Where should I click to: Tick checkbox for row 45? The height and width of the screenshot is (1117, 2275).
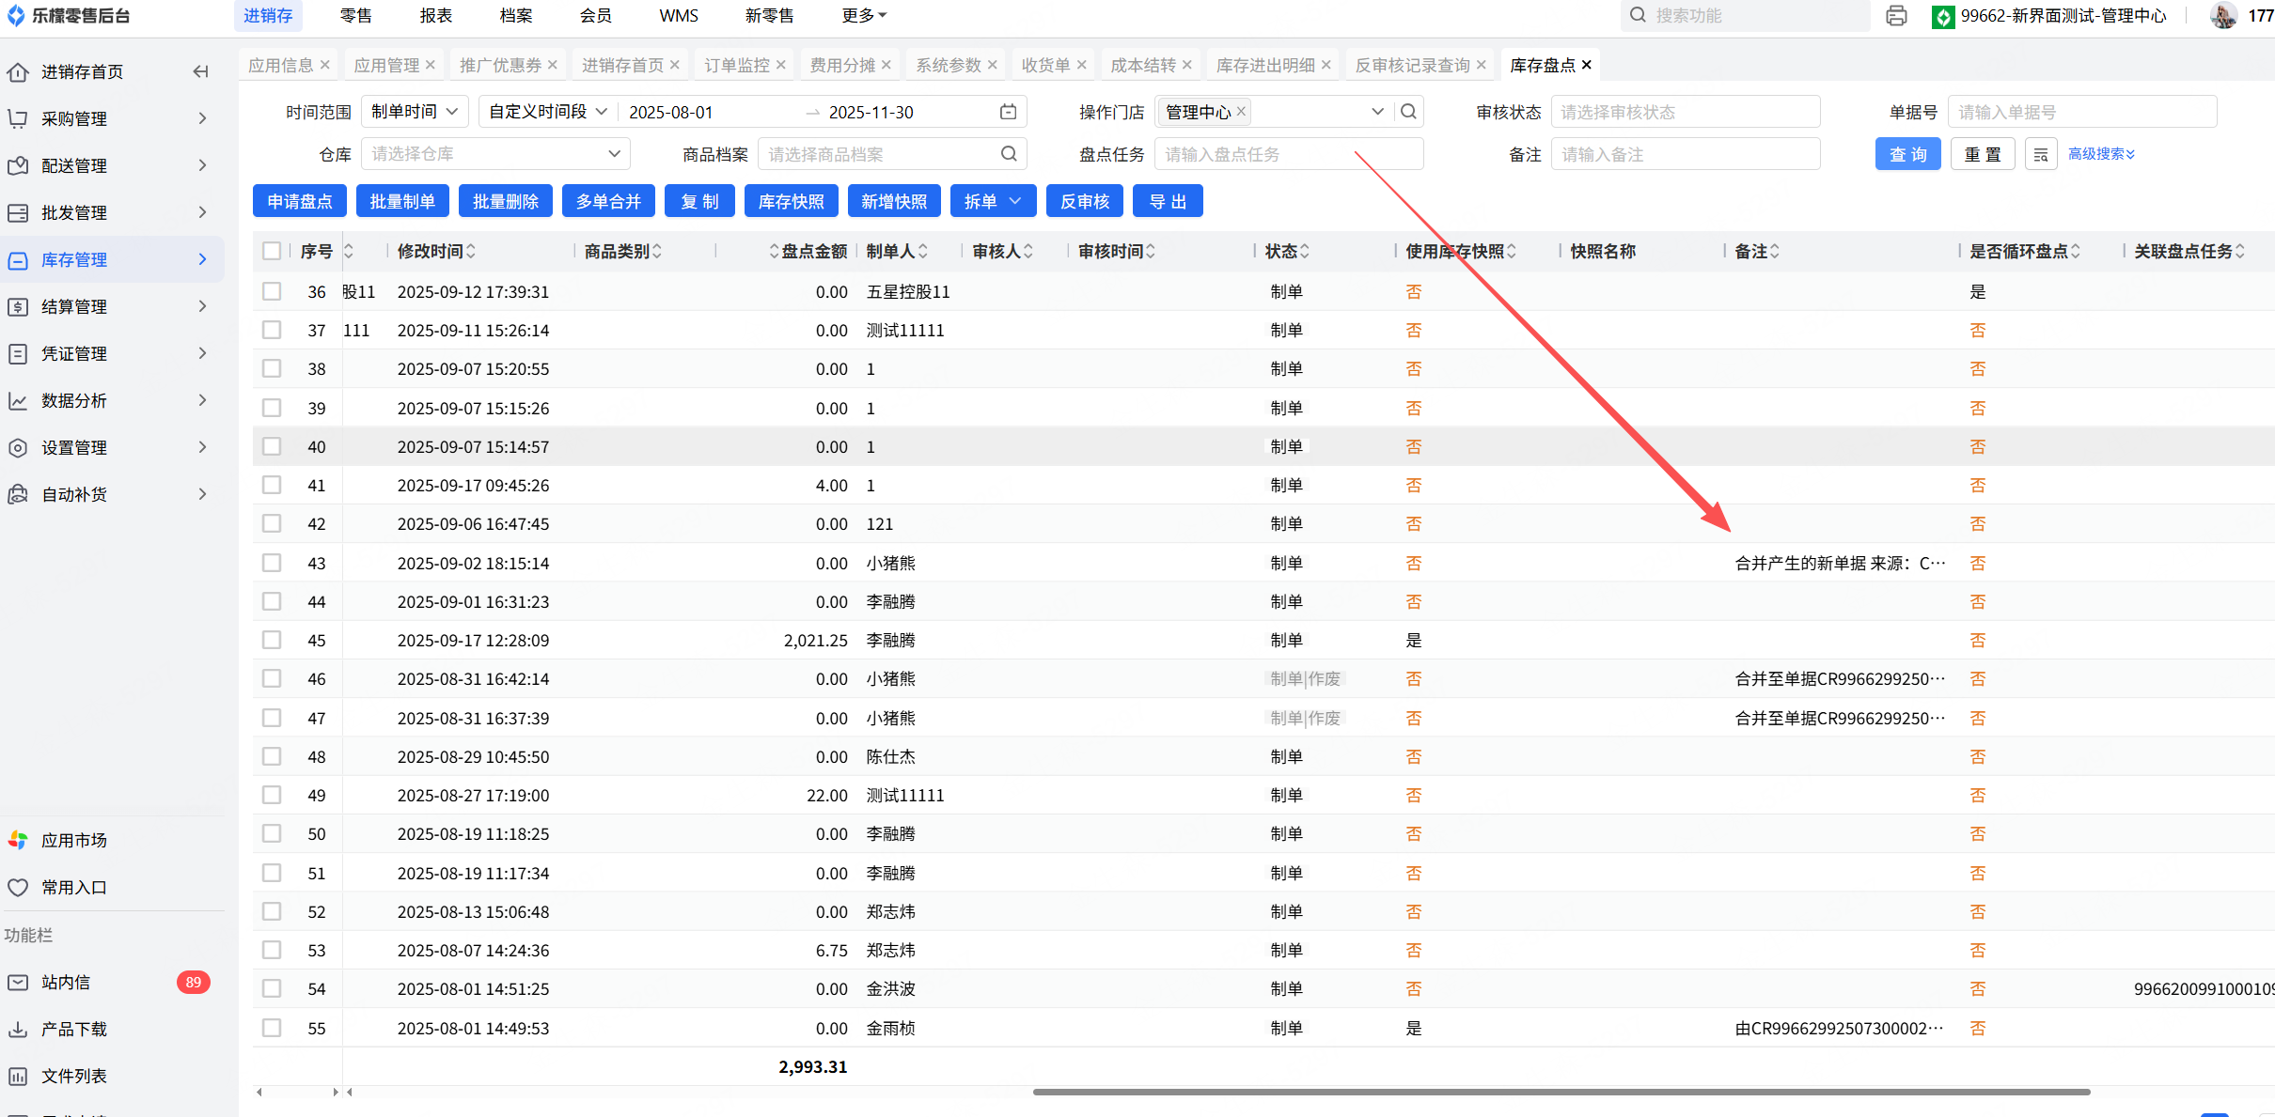point(272,640)
